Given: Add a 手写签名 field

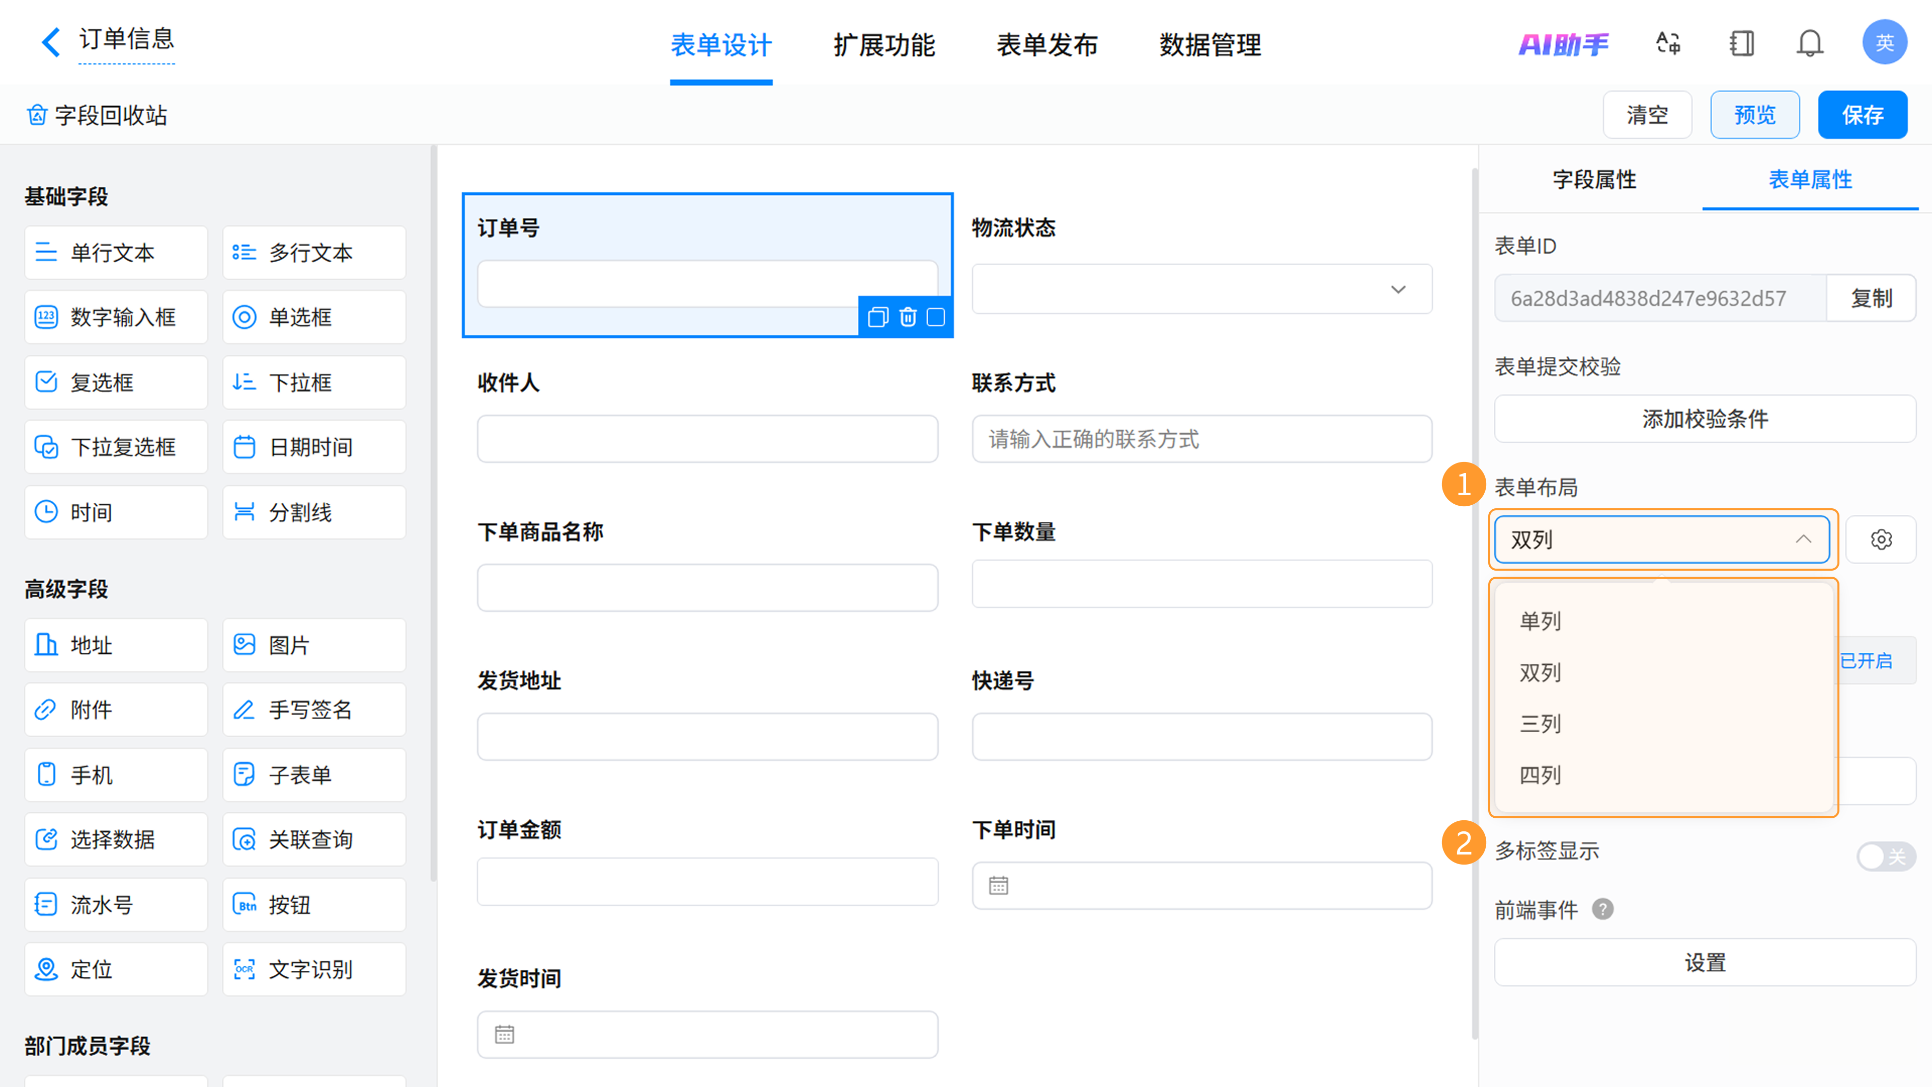Looking at the screenshot, I should pyautogui.click(x=314, y=710).
